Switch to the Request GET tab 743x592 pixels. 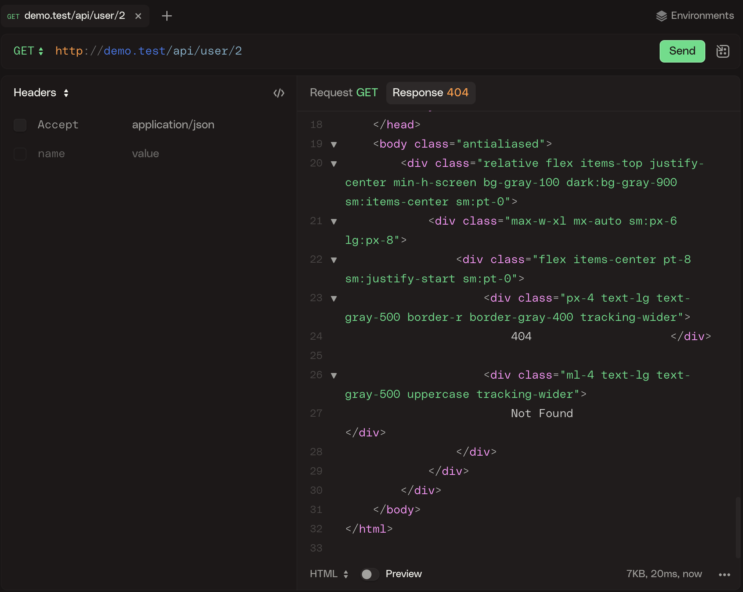[343, 93]
